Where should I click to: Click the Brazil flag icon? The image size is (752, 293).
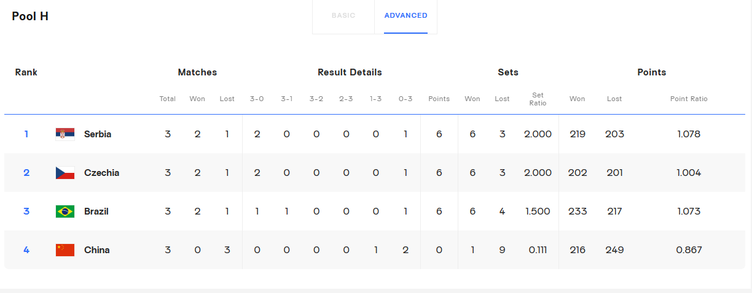[x=65, y=211]
